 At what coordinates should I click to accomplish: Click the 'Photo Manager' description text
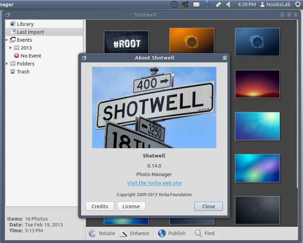[x=154, y=174]
